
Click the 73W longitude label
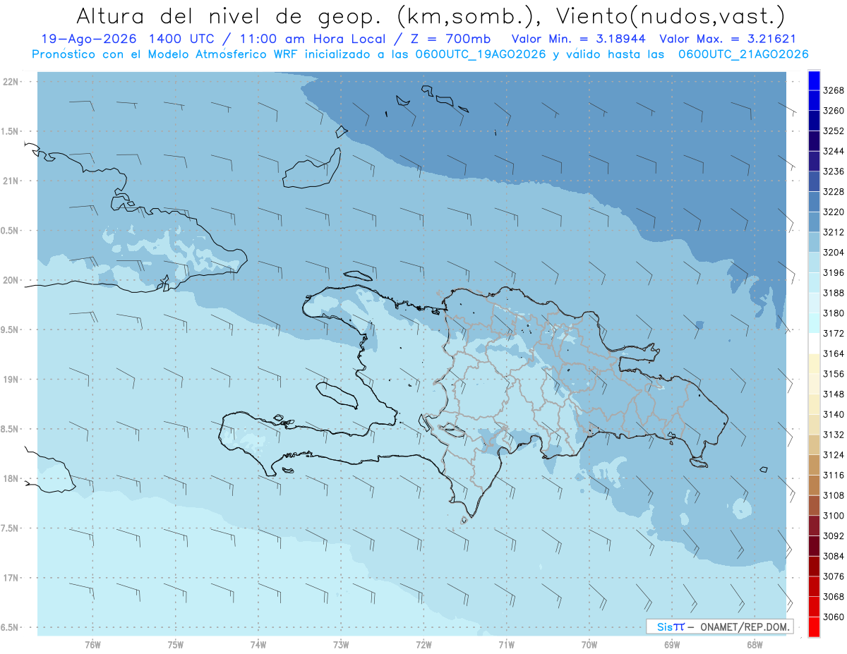341,644
